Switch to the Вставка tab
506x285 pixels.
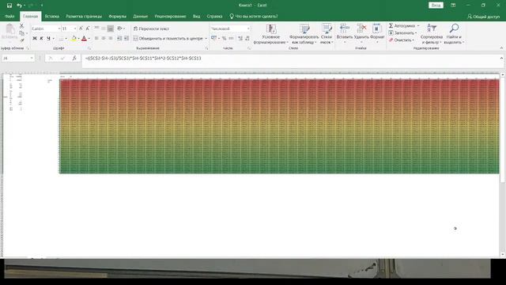point(51,16)
